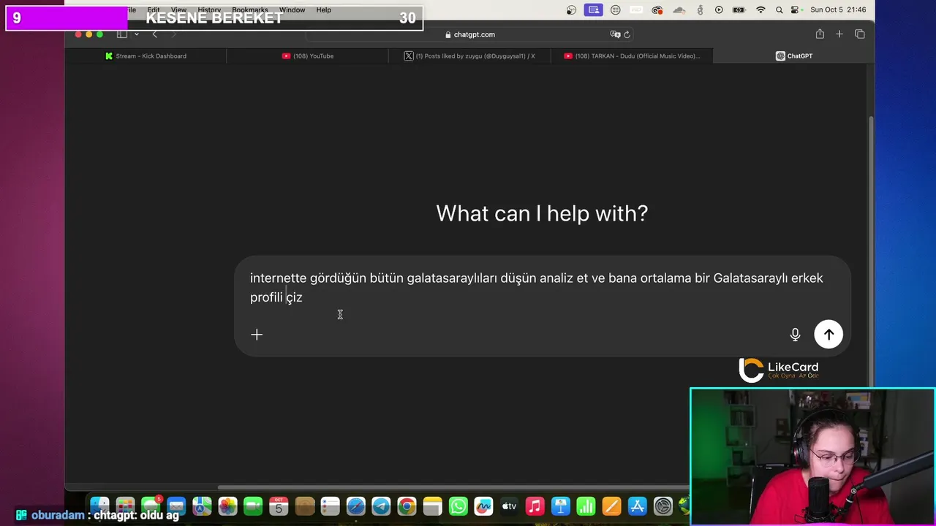936x526 pixels.
Task: Open Reminders from the dock
Action: pyautogui.click(x=330, y=506)
